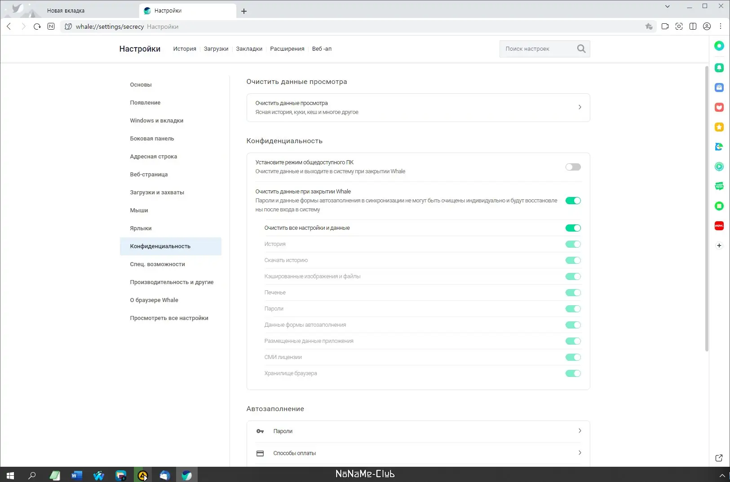The height and width of the screenshot is (482, 730).
Task: Click the magnifier in settings search
Action: 581,48
